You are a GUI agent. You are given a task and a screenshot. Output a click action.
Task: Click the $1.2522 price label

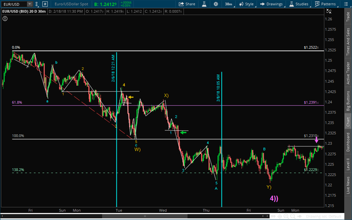[311, 47]
